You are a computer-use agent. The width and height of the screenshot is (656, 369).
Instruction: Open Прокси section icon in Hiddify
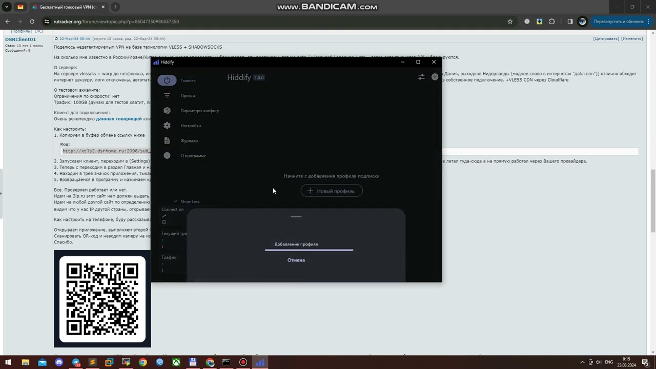167,95
